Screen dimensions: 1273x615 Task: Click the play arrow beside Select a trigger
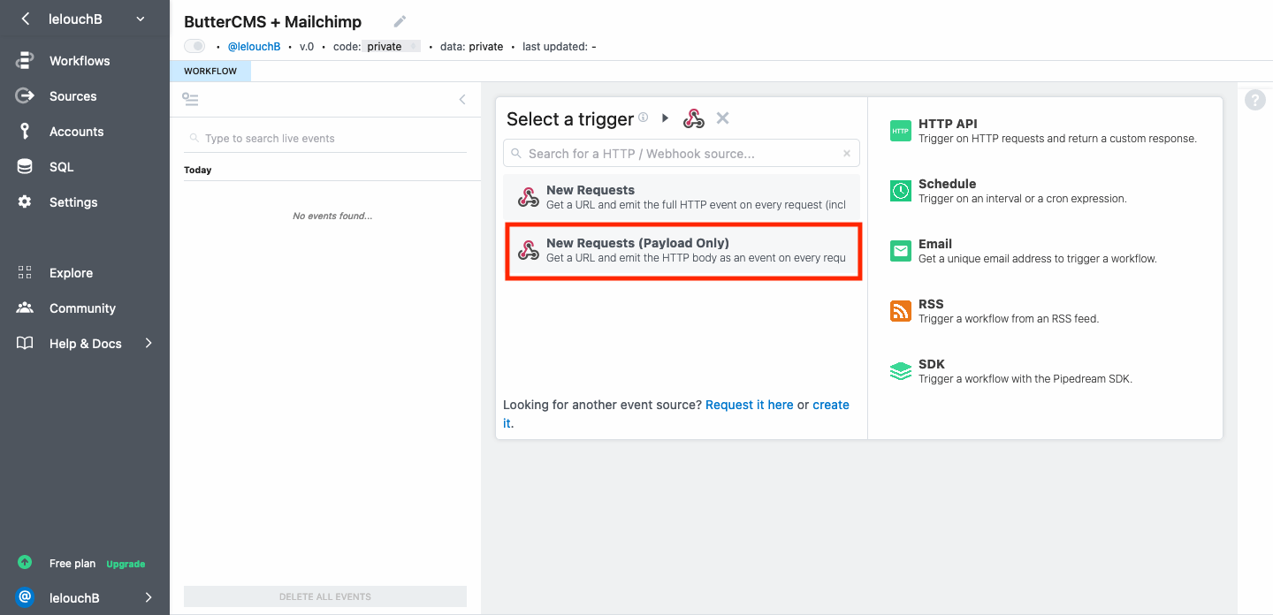(x=666, y=118)
